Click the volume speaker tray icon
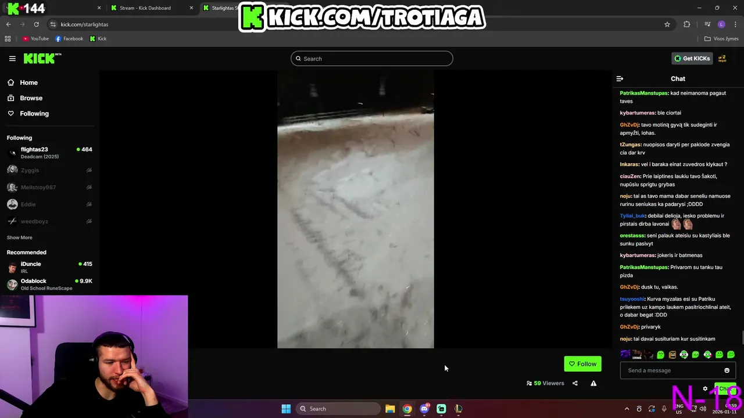Viewport: 744px width, 418px height. pos(703,409)
